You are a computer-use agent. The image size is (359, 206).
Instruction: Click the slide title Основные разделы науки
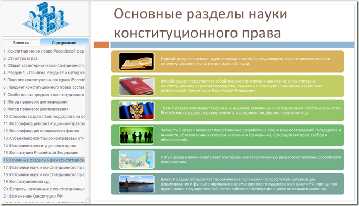[x=200, y=23]
